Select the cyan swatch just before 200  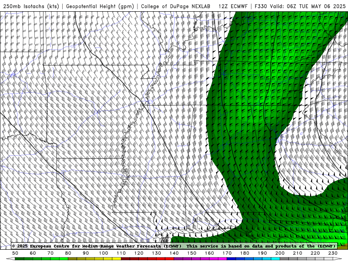[x=275, y=259]
